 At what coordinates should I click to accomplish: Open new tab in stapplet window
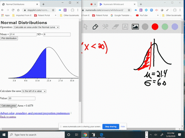point(43,4)
